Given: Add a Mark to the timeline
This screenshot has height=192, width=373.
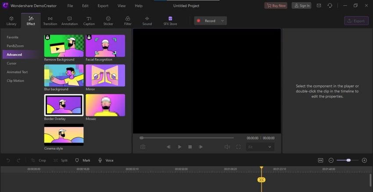Looking at the screenshot, I should 82,161.
